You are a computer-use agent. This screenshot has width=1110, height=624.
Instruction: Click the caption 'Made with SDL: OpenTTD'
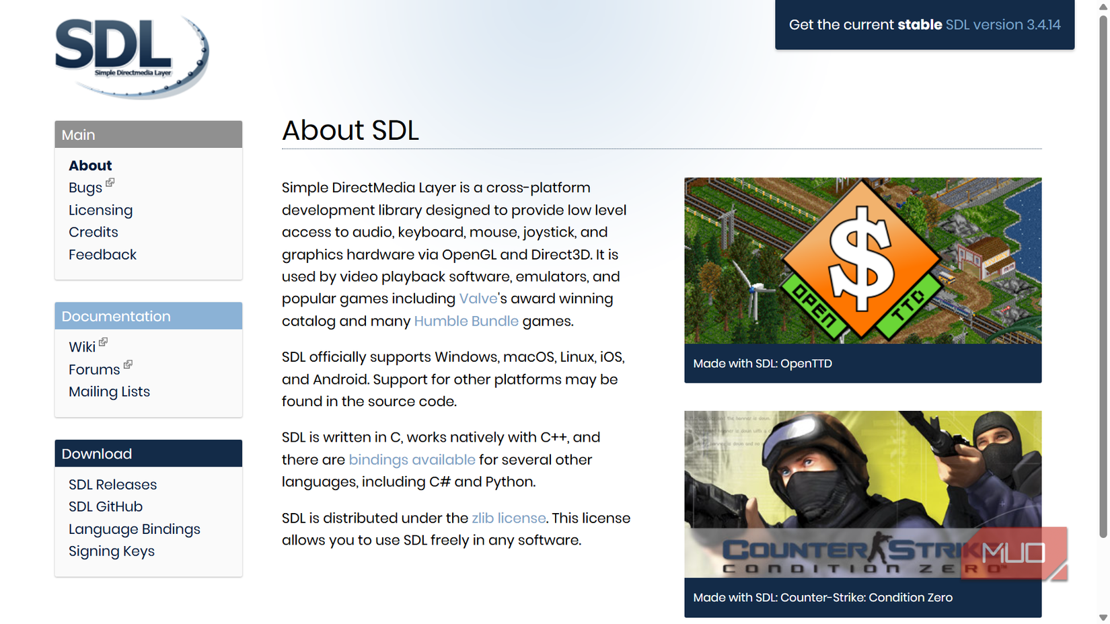point(763,364)
